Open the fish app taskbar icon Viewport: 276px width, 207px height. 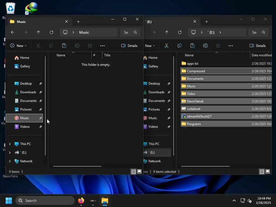click(x=93, y=201)
